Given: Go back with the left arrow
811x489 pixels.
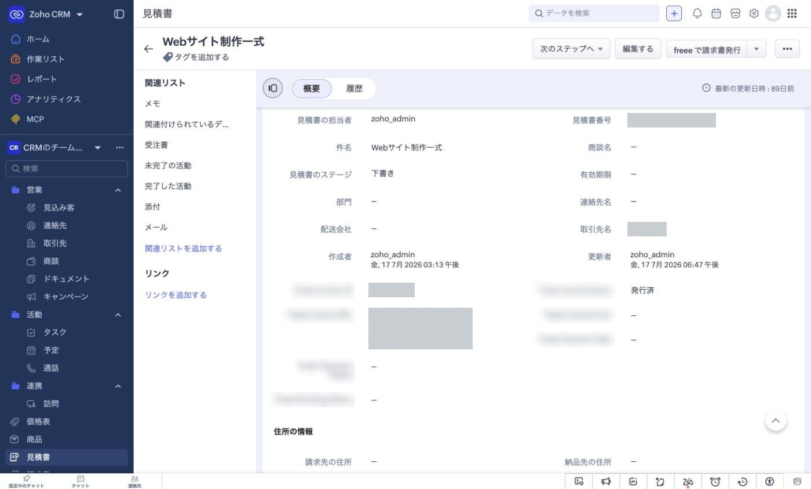Looking at the screenshot, I should (x=148, y=49).
